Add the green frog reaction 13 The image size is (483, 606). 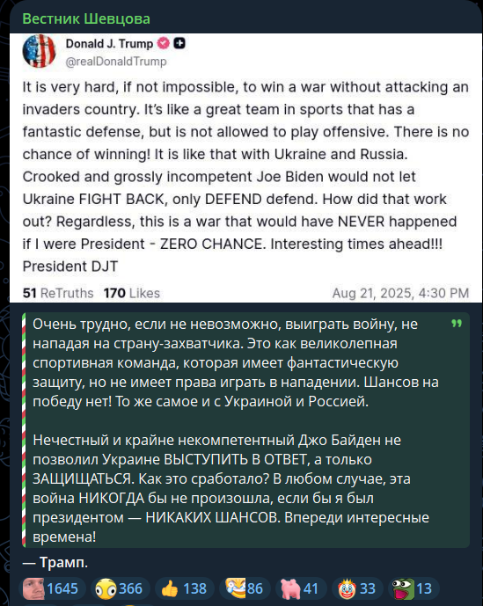pyautogui.click(x=413, y=588)
